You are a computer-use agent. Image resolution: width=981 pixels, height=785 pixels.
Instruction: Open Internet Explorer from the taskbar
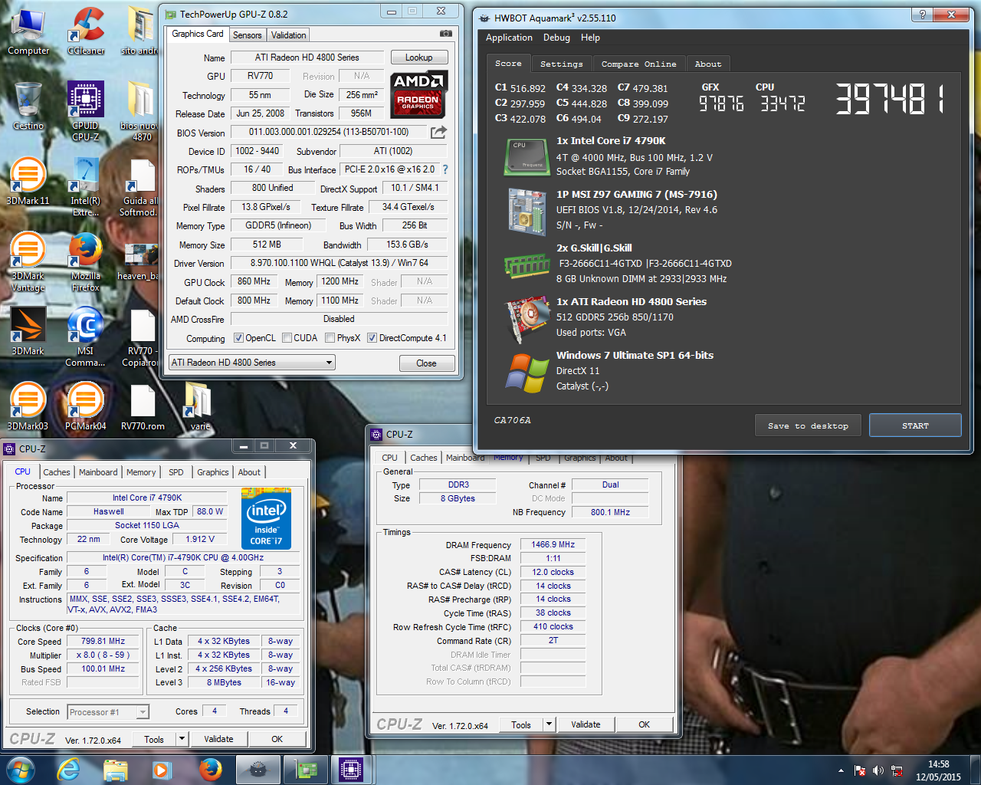point(69,769)
